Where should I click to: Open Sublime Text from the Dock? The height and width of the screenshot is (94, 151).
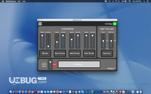click(x=73, y=92)
